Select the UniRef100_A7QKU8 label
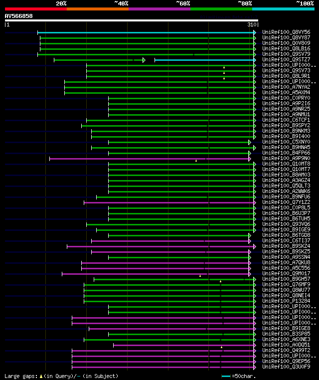The width and height of the screenshot is (319, 380). click(x=286, y=263)
